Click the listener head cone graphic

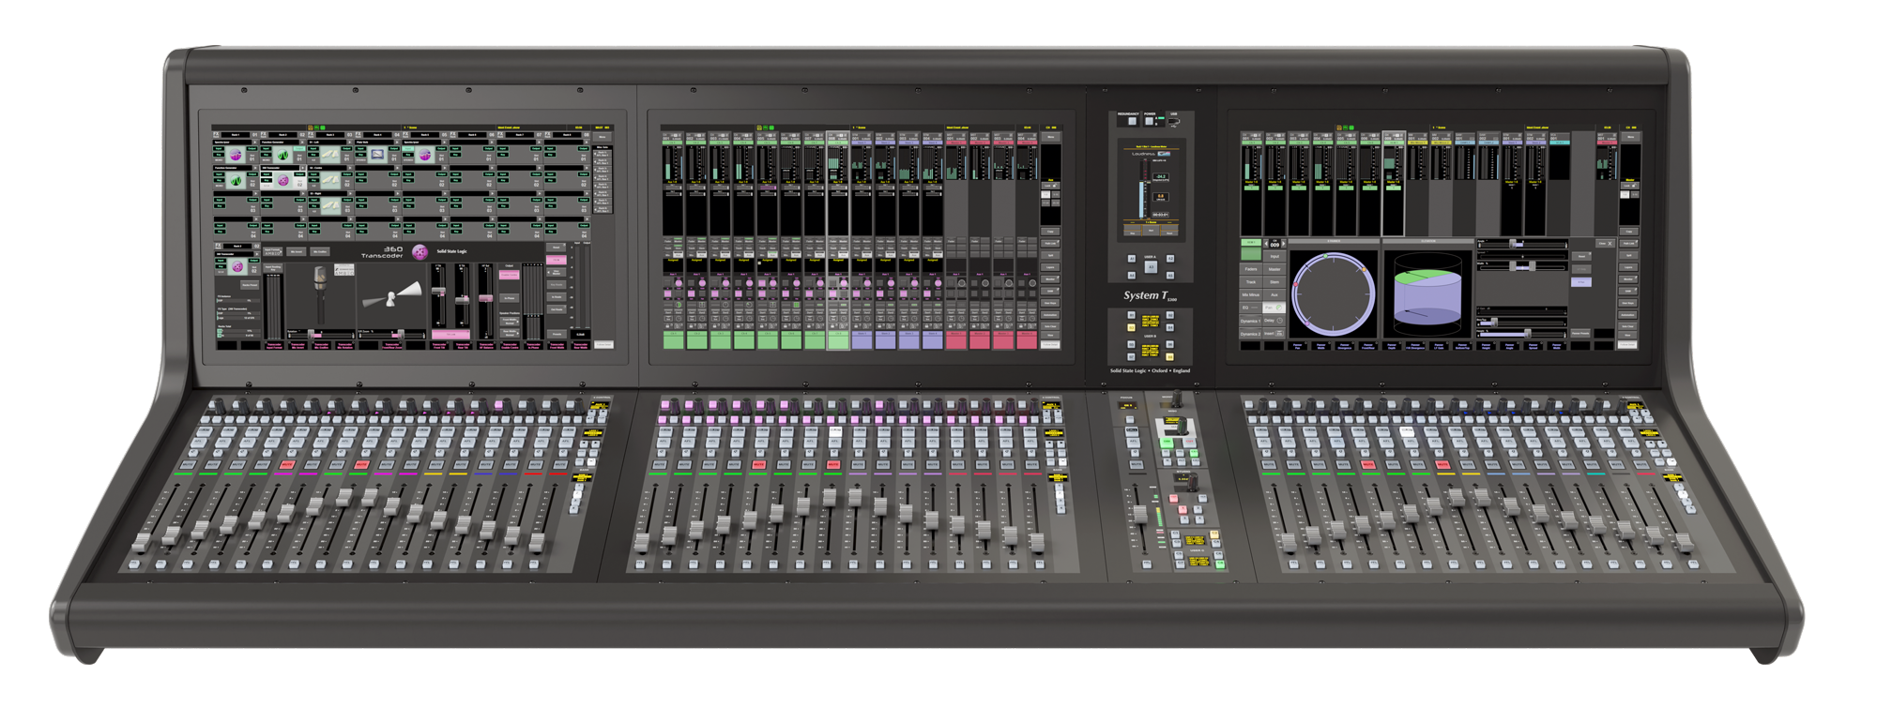392,296
